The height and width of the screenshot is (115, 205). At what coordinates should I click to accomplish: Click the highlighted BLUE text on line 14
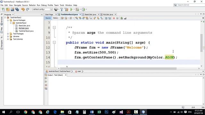point(169,57)
